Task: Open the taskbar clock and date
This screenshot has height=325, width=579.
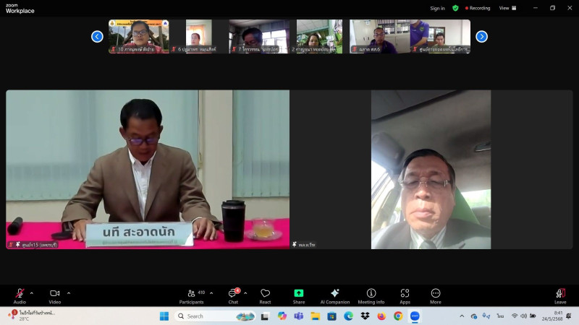Action: click(552, 316)
